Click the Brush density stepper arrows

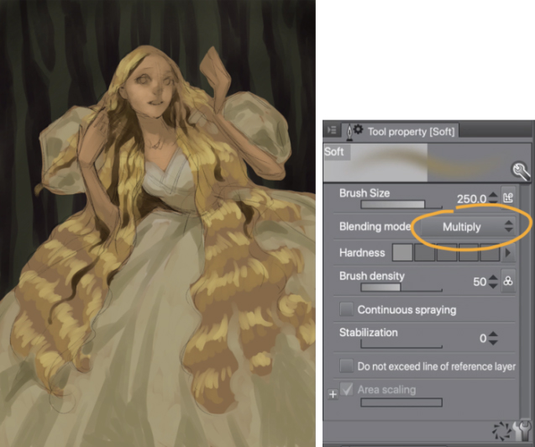pyautogui.click(x=493, y=282)
